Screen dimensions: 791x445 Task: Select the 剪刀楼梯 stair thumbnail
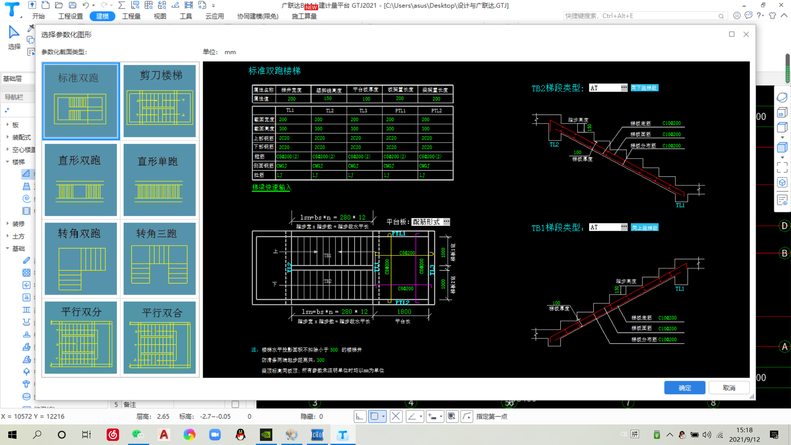(159, 101)
